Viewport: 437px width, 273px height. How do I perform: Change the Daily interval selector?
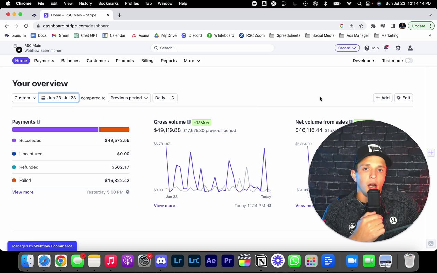coord(165,98)
